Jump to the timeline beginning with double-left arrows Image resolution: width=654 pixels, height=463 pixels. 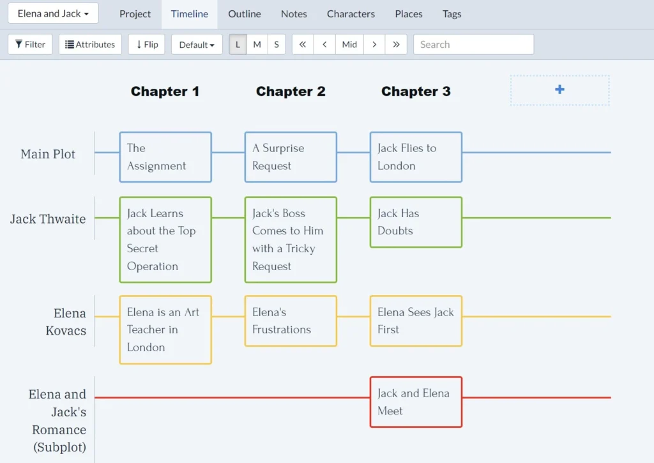[303, 45]
